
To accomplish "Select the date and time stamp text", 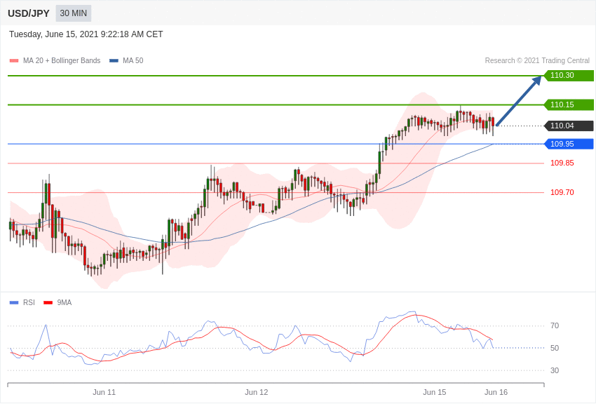I will pos(86,34).
